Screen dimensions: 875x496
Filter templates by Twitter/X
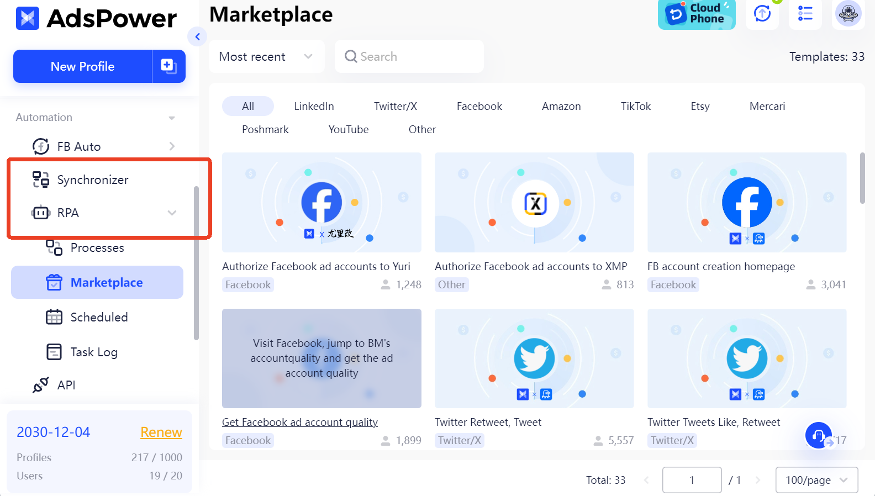pos(396,106)
